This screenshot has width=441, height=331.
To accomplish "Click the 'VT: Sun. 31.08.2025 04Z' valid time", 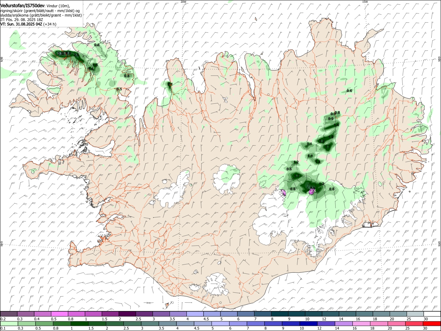I will pos(21,24).
